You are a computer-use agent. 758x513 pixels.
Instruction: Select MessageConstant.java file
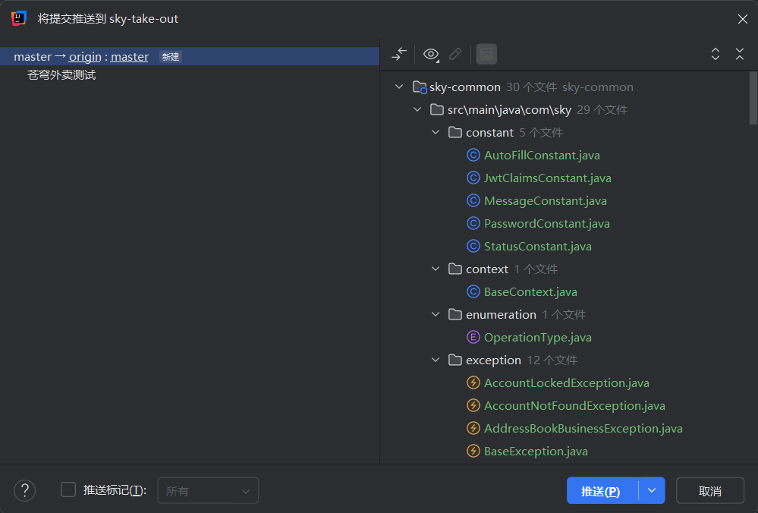click(546, 200)
